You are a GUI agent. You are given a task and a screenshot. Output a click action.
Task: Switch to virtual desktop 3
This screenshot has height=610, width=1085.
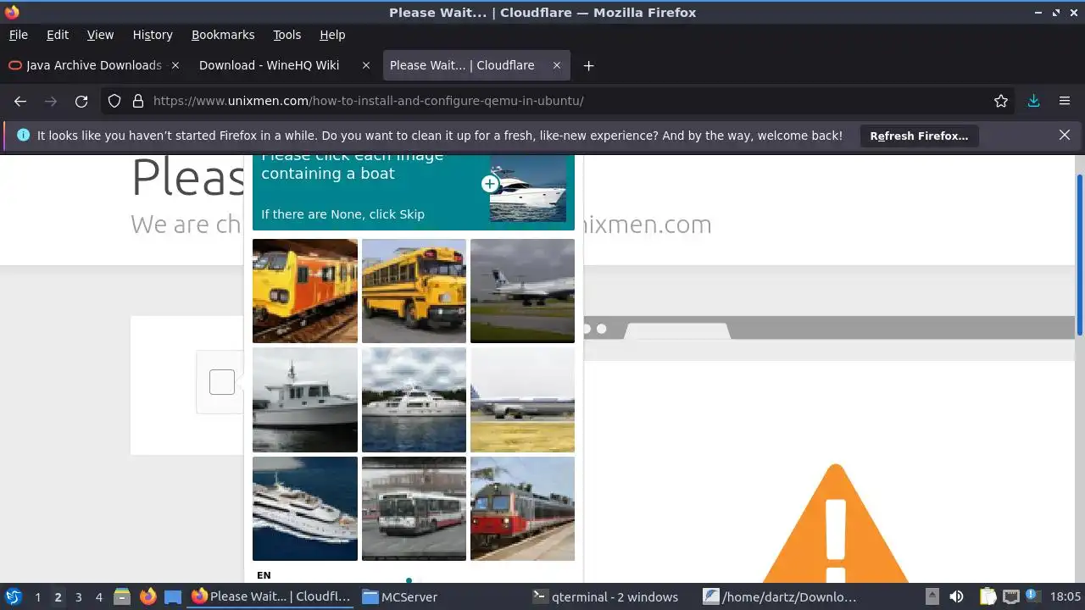(x=78, y=597)
